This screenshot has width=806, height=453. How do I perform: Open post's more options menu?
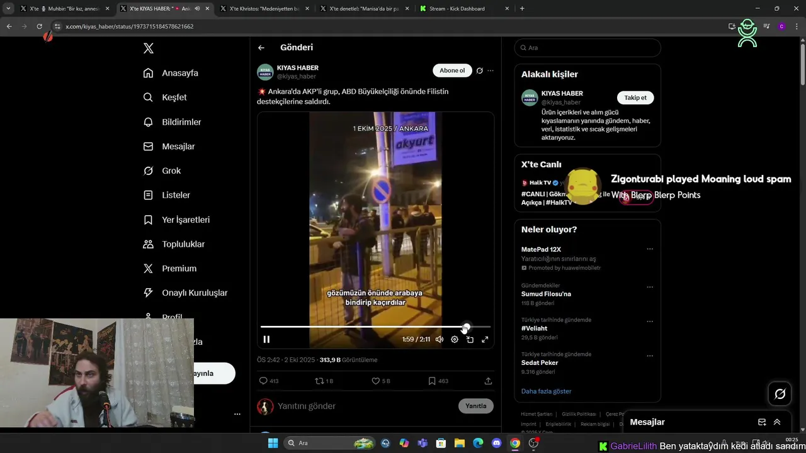click(x=491, y=70)
